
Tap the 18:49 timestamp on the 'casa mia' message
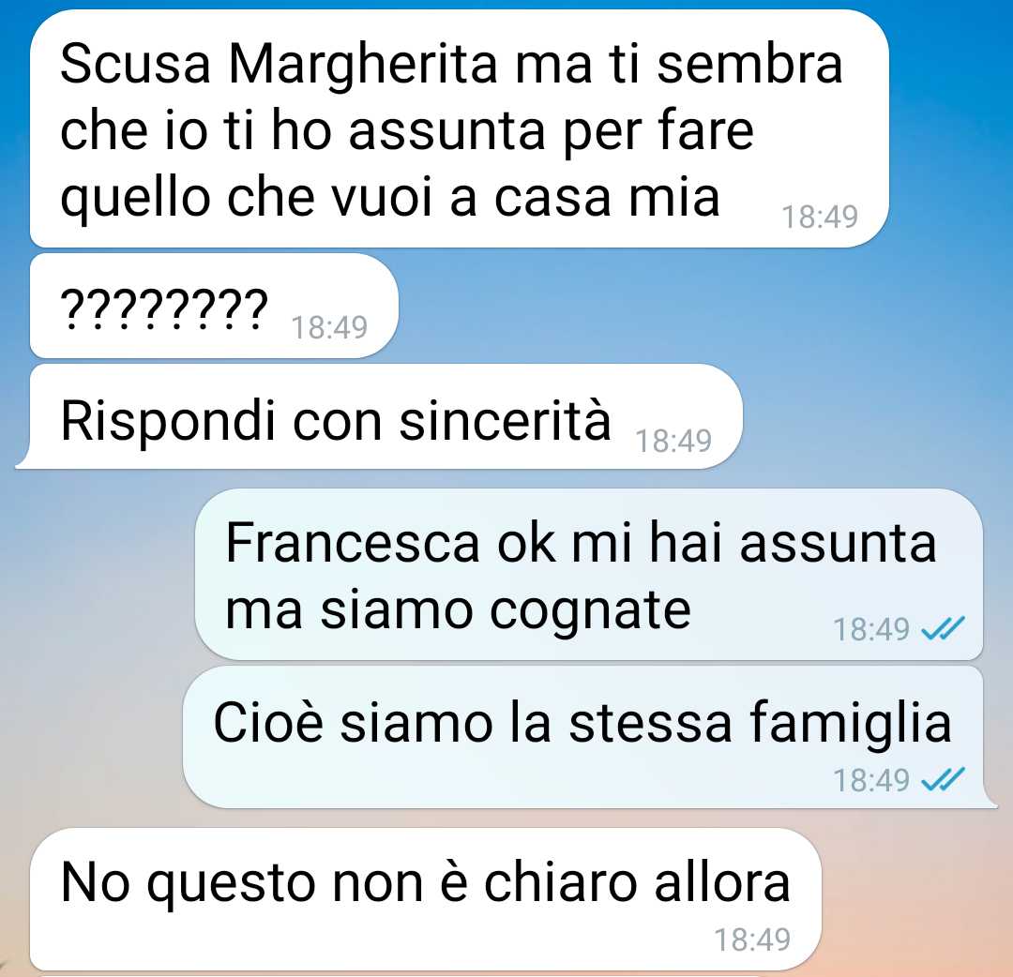tap(820, 217)
